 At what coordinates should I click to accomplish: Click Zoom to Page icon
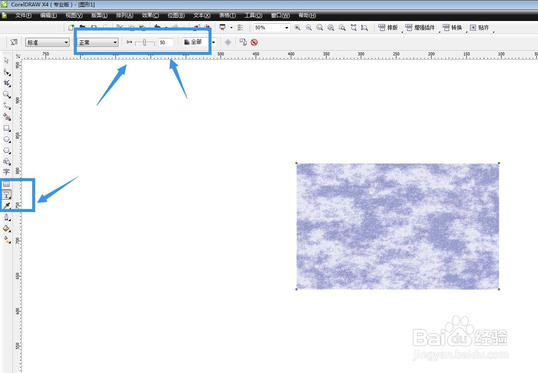pos(342,27)
